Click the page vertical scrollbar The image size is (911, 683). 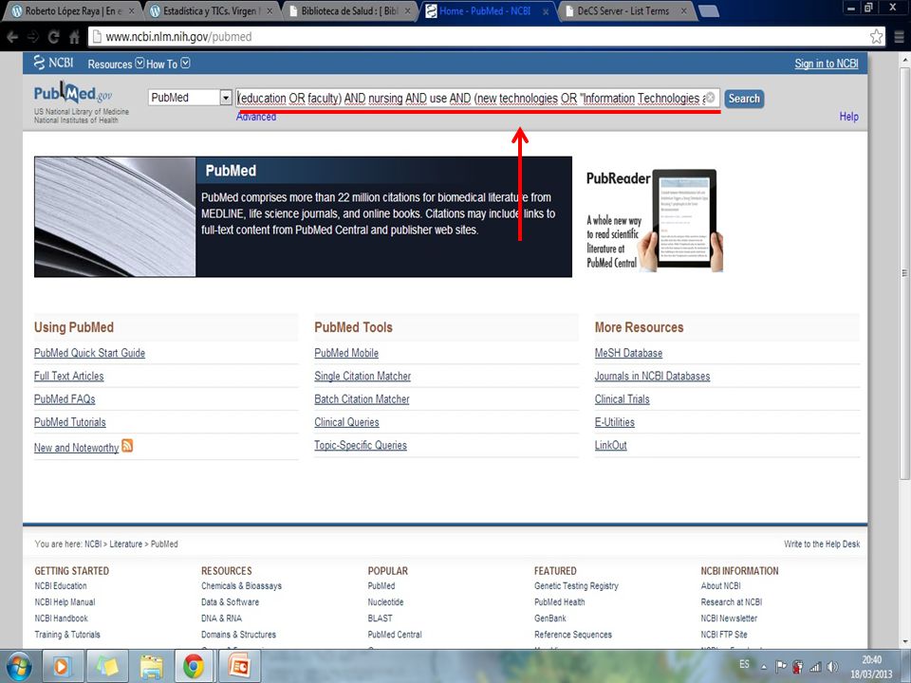904,273
